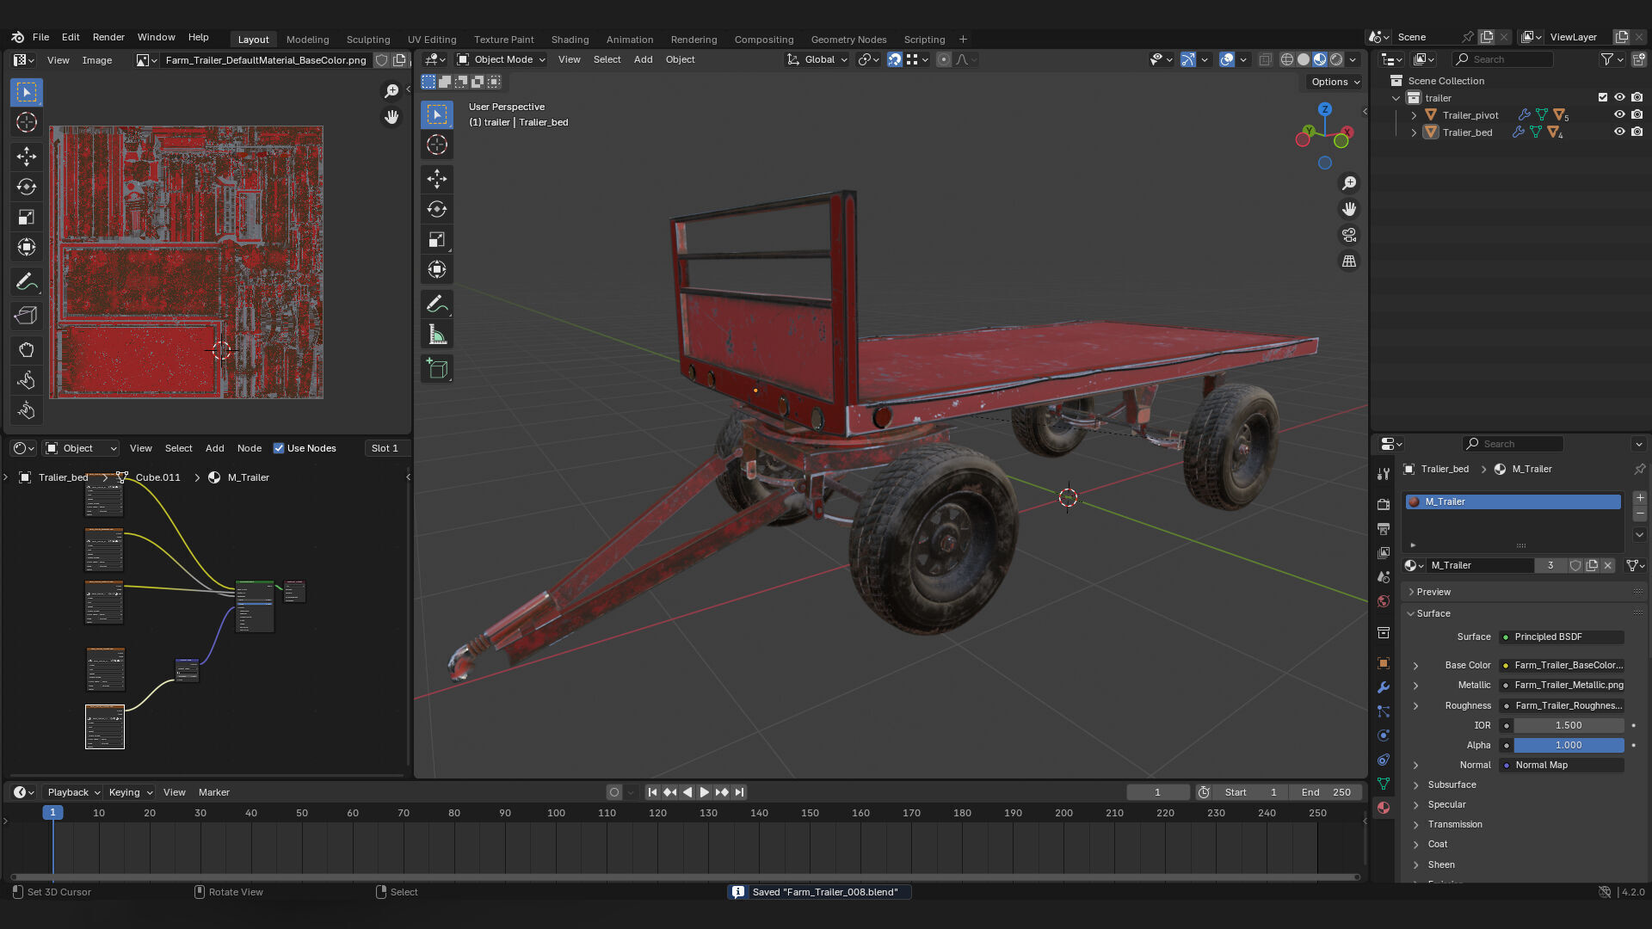Toggle proportional editing in viewport header

[x=944, y=59]
